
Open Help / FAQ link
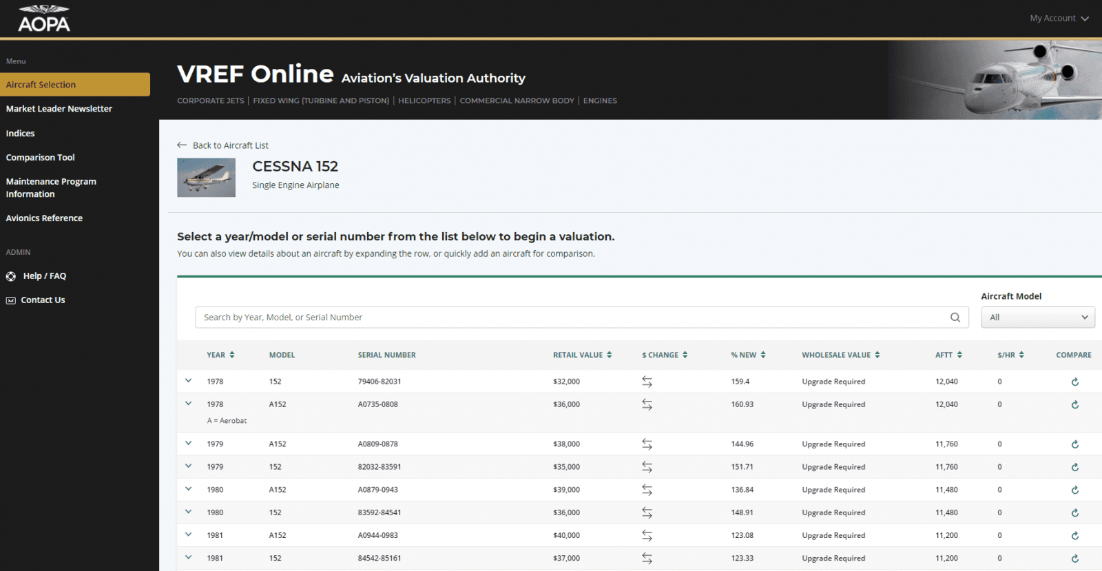tap(44, 276)
